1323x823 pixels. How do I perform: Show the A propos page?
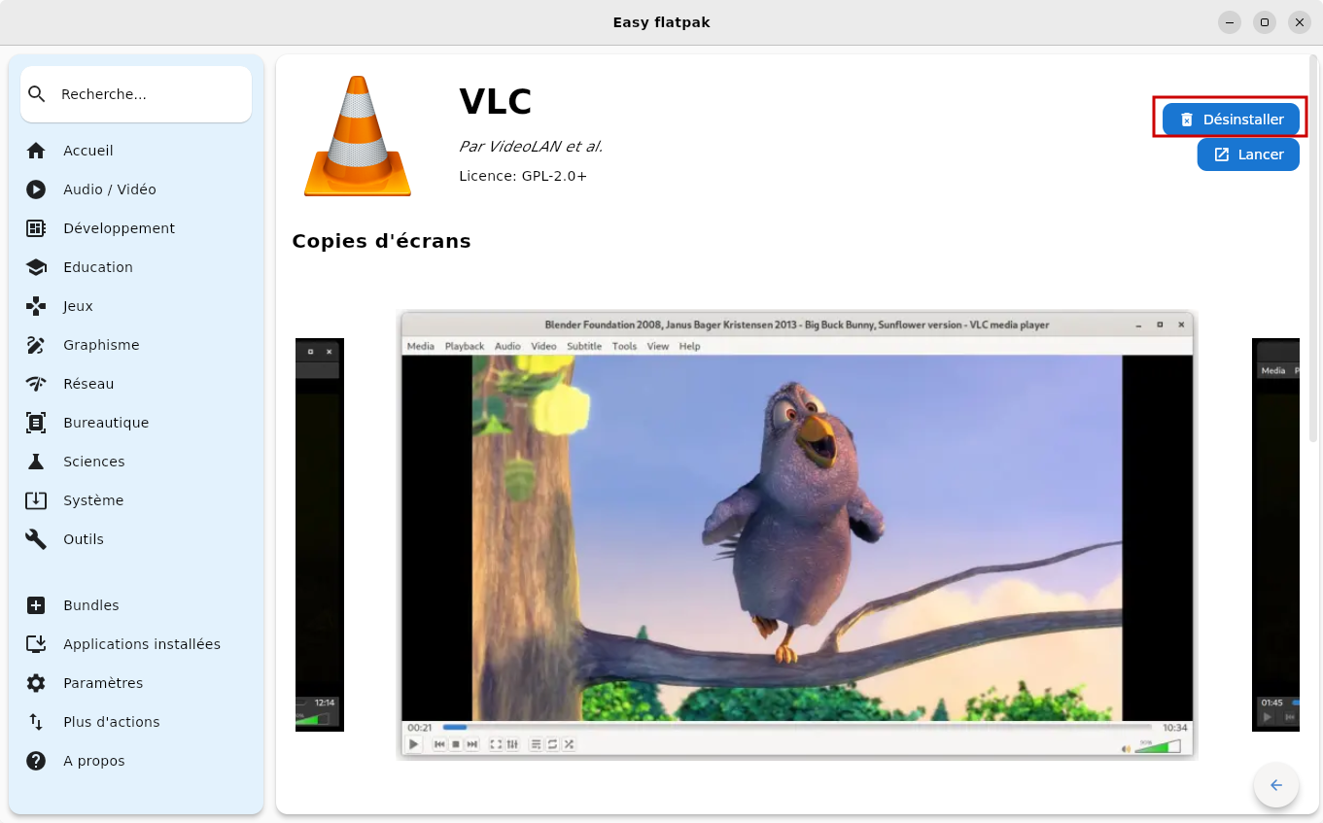(x=136, y=761)
